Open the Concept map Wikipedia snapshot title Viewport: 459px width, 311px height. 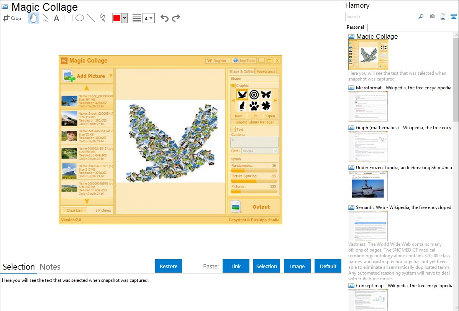pos(404,286)
